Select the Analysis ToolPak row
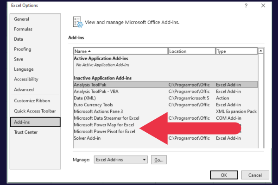Viewport: 278px width, 185px height. (x=165, y=85)
